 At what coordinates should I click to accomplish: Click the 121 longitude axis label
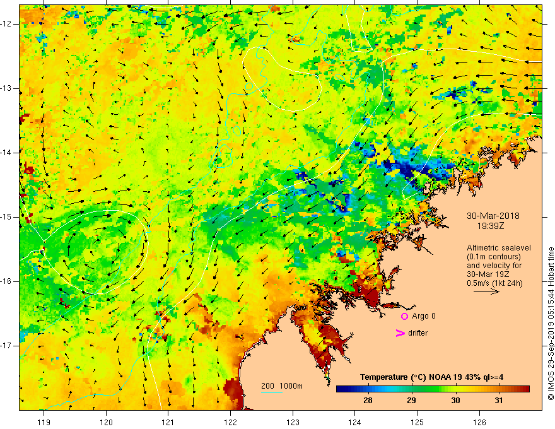tap(168, 422)
